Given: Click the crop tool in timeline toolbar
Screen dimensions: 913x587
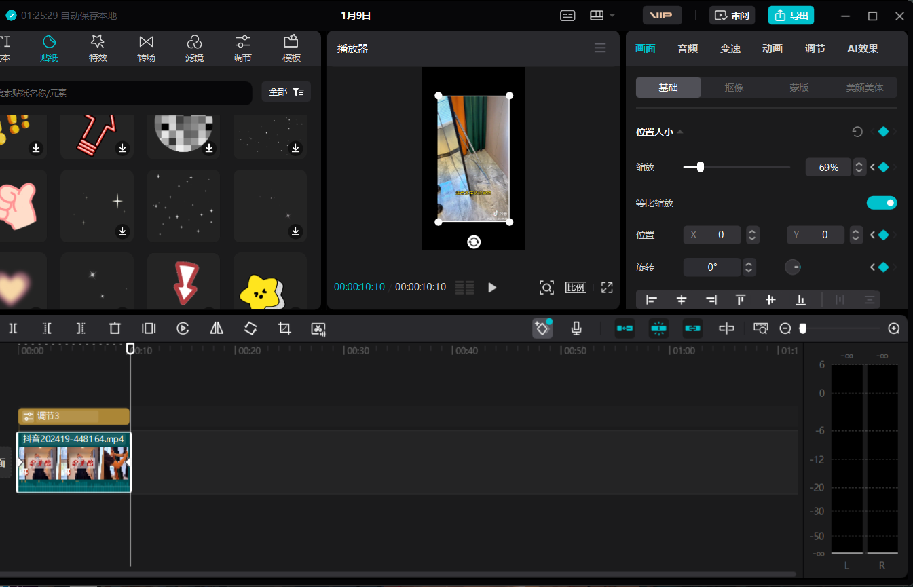Looking at the screenshot, I should click(284, 328).
